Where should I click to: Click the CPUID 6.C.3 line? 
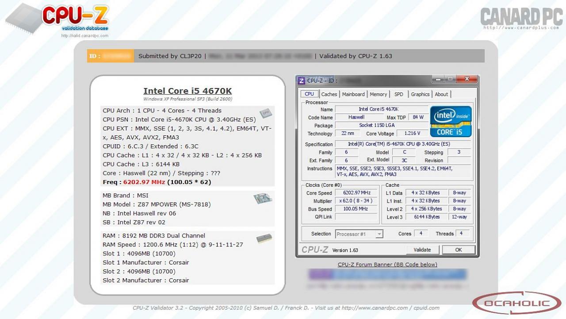(150, 146)
